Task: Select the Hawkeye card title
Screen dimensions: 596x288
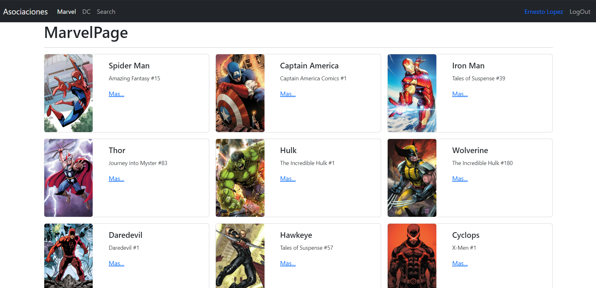Action: click(x=296, y=235)
